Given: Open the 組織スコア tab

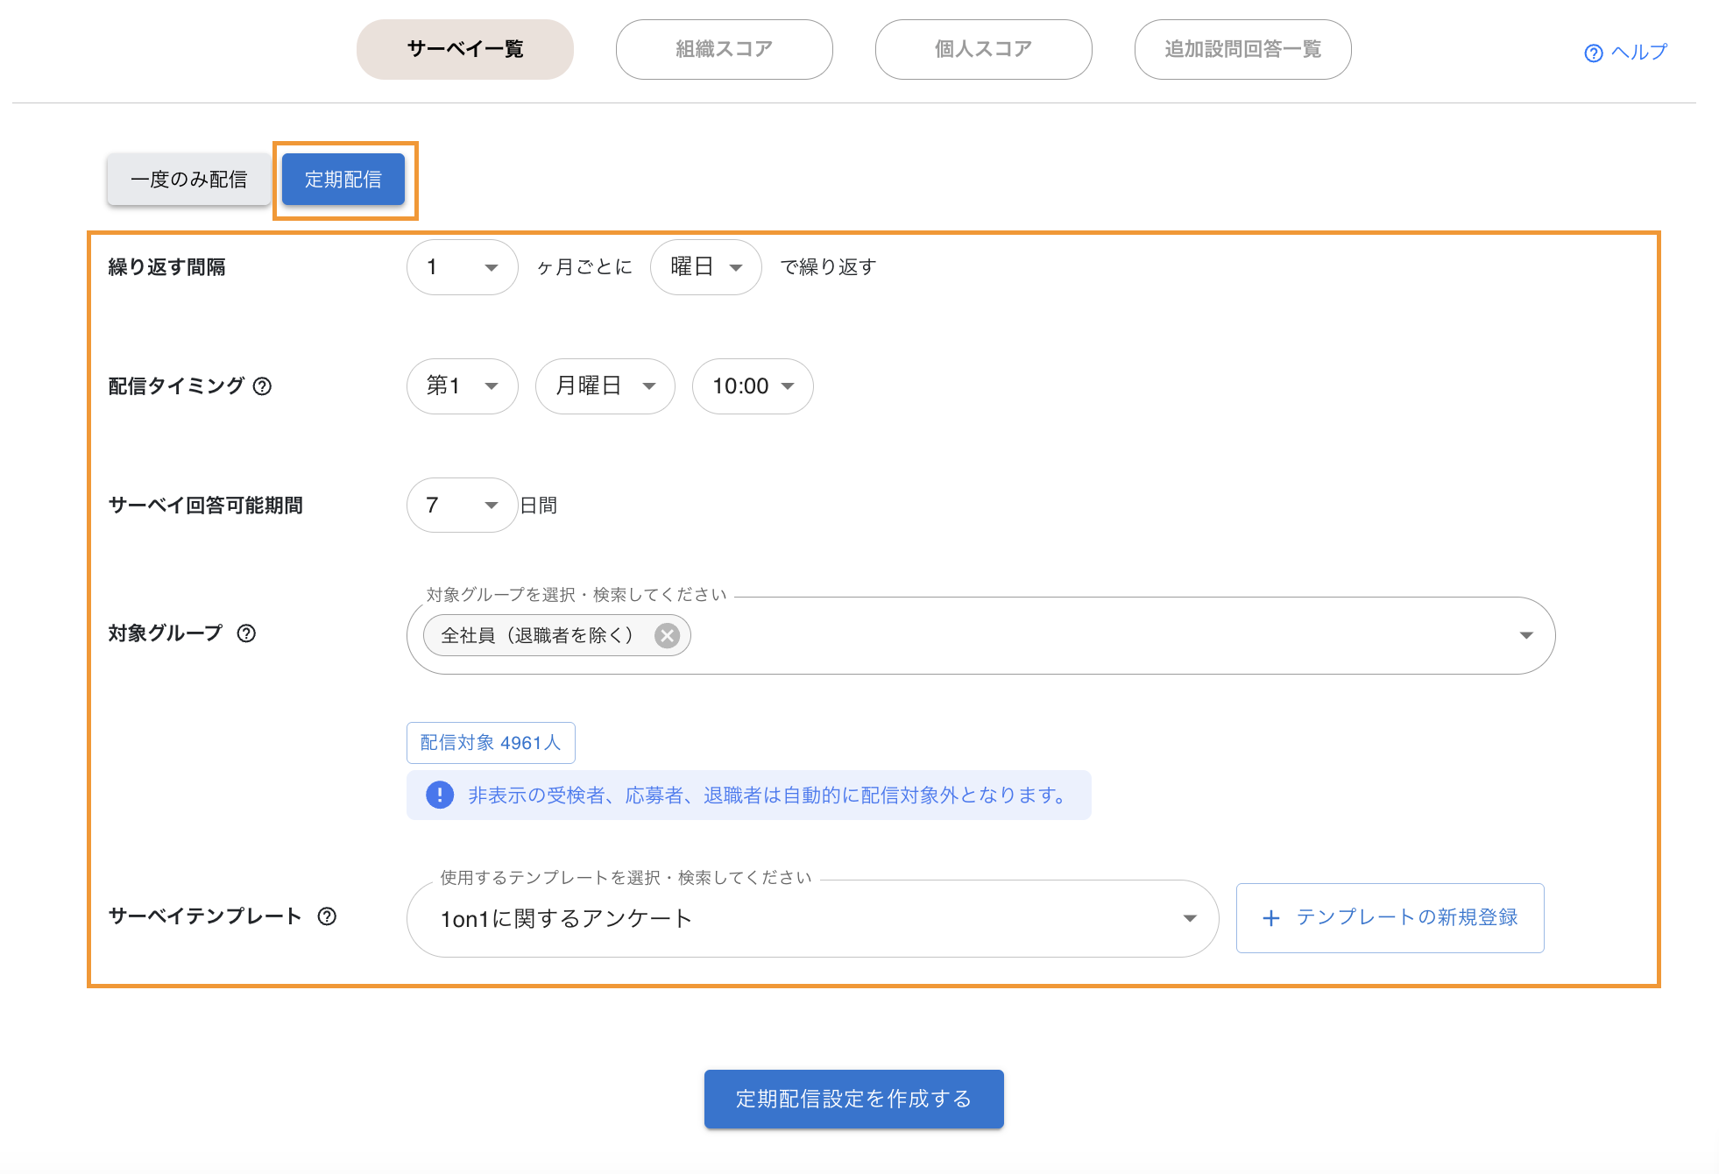Looking at the screenshot, I should tap(724, 50).
